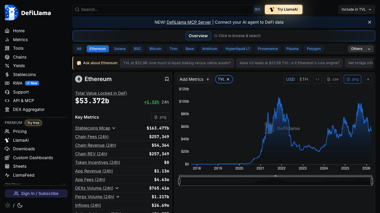Screen dimensions: 380x213
Task: Enable dark mode with the moon toggle
Action: pos(20,205)
